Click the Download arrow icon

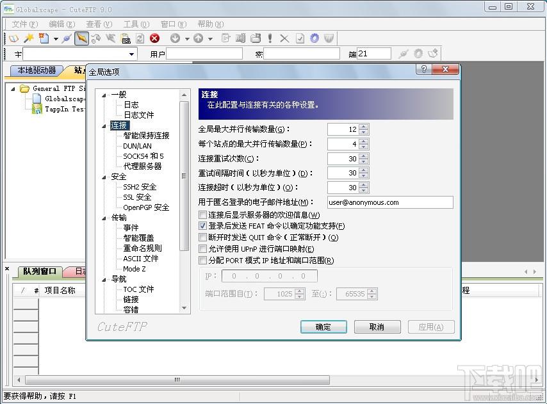pyautogui.click(x=175, y=38)
